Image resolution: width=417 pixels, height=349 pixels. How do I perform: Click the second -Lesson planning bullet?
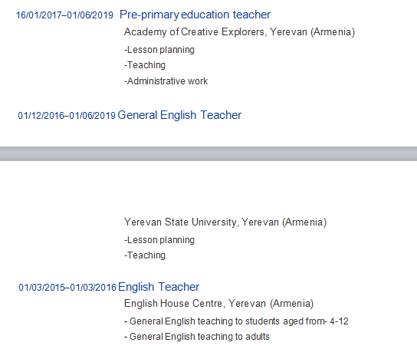point(159,240)
